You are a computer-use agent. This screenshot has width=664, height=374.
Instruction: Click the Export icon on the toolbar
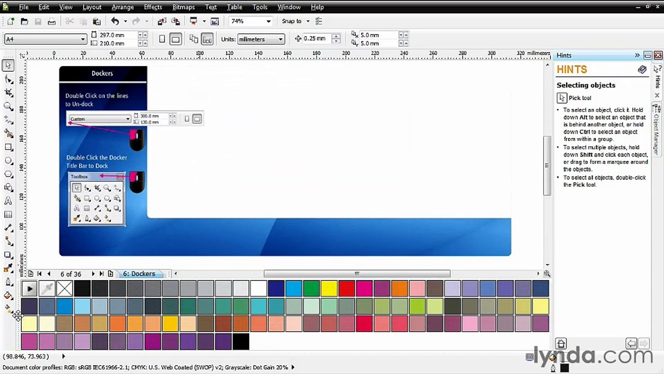click(x=175, y=21)
